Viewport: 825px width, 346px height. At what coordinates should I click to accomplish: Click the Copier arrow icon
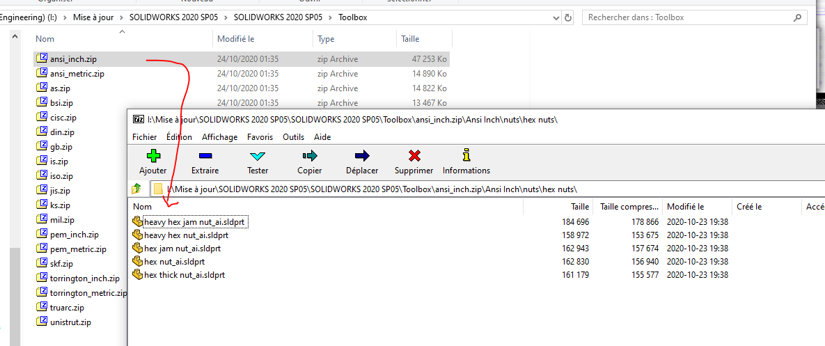point(309,156)
